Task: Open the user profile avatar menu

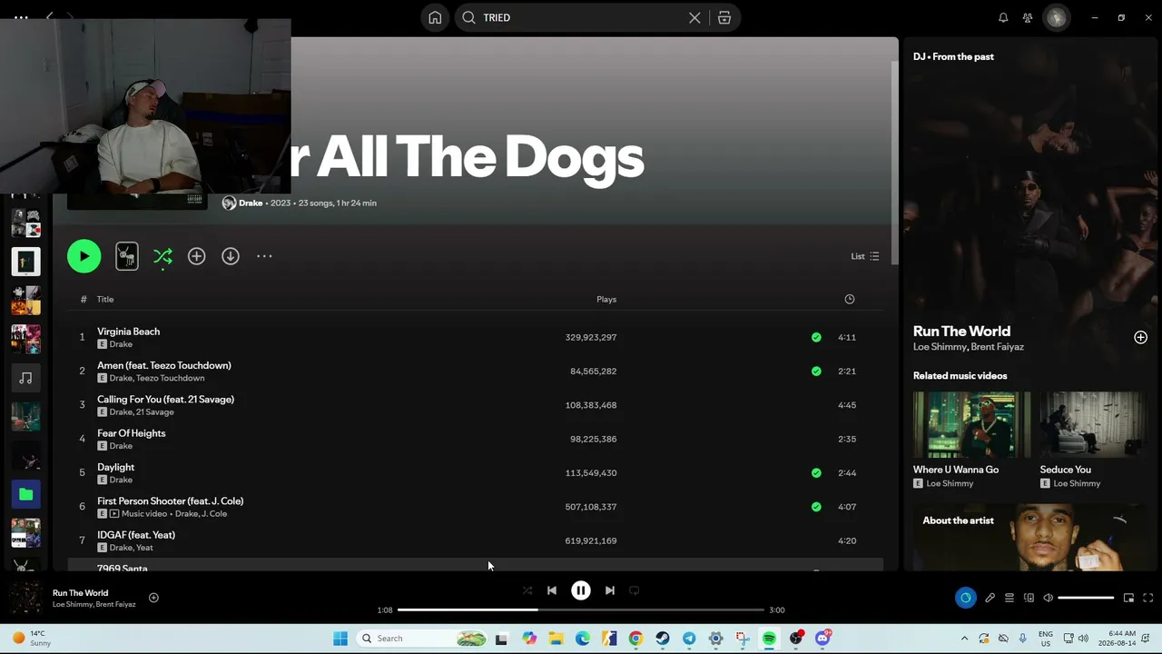Action: (x=1056, y=17)
